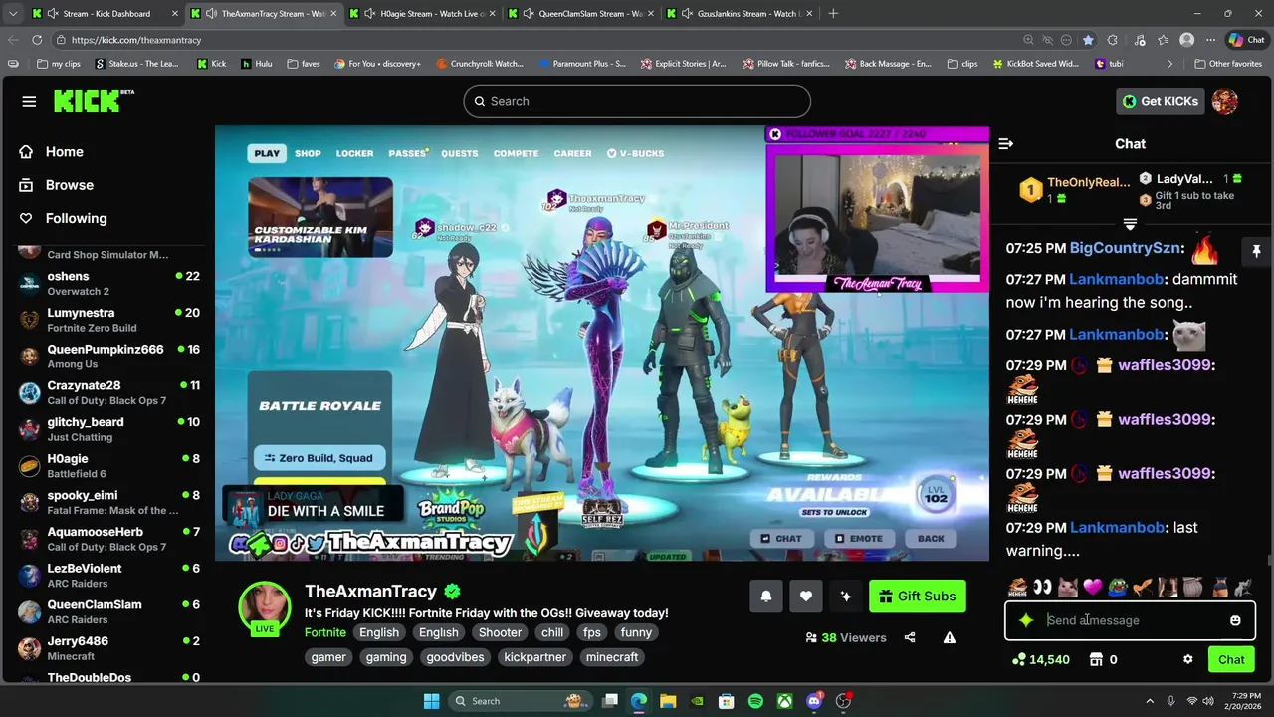The image size is (1274, 717).
Task: Click the Shooter tag
Action: (x=500, y=632)
